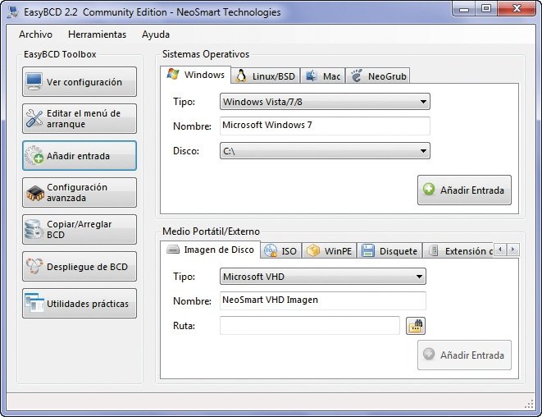Click the Windows flag icon on tab
Viewport: 542px width, 417px height.
pyautogui.click(x=173, y=74)
